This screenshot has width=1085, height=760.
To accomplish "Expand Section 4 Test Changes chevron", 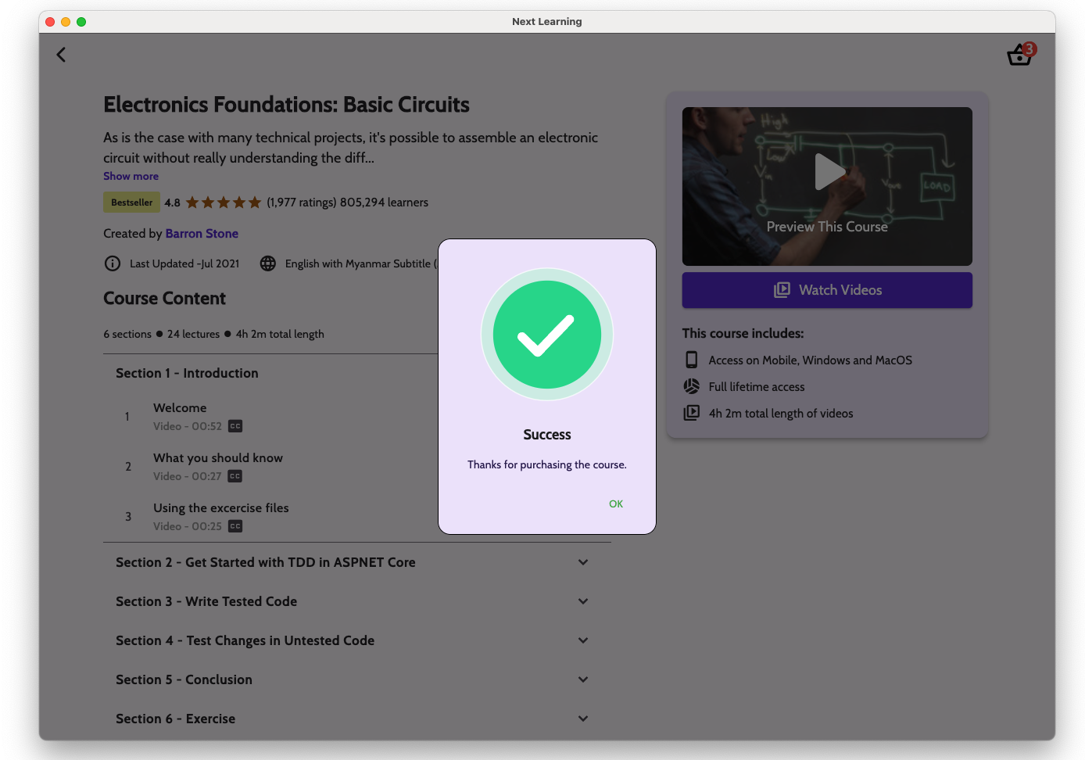I will point(583,640).
